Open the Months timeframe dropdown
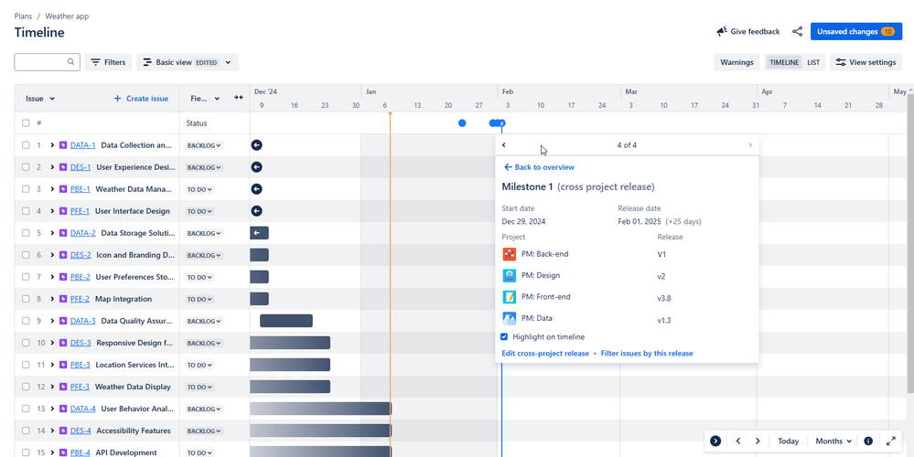The height and width of the screenshot is (457, 914). pyautogui.click(x=833, y=441)
